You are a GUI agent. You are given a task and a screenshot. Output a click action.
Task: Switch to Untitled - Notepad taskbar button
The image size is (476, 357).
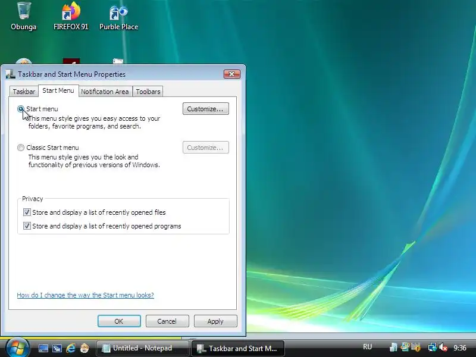pyautogui.click(x=142, y=348)
